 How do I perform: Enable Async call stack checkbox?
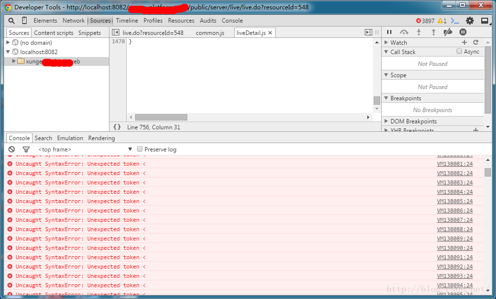460,51
